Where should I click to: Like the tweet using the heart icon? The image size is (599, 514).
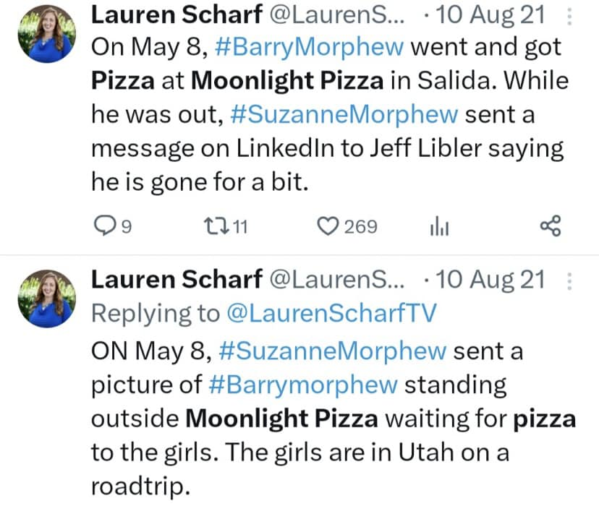coord(329,227)
